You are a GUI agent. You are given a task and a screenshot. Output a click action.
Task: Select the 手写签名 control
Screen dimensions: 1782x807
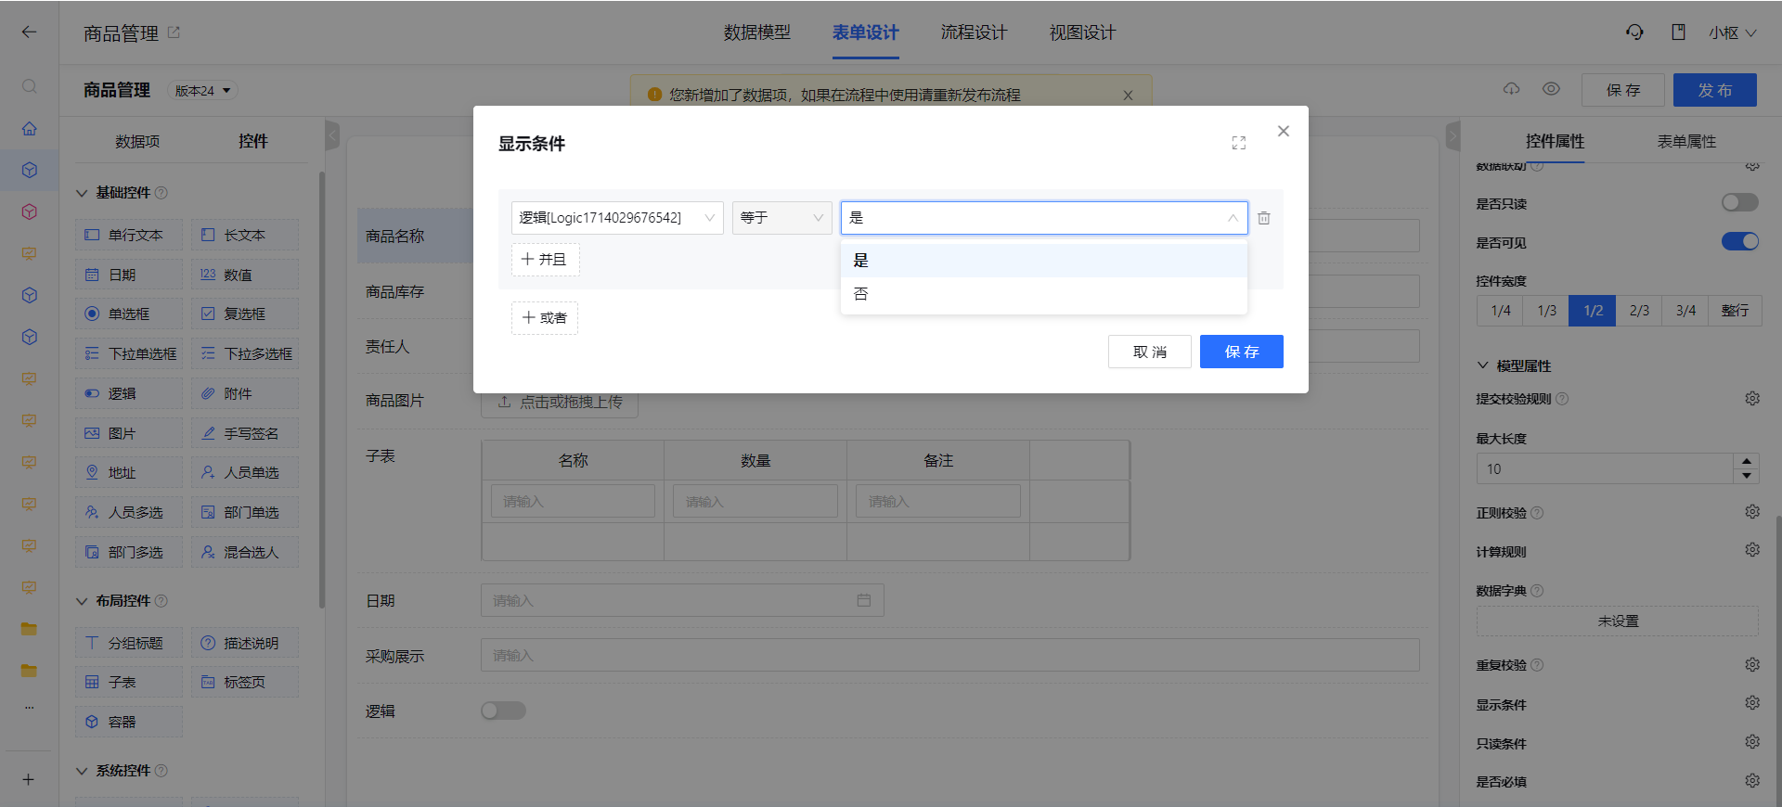pyautogui.click(x=245, y=433)
